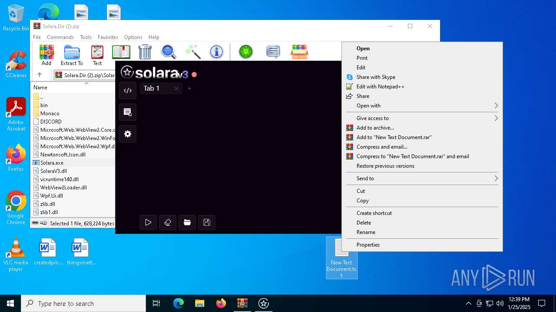Choose Compress to "New Text Document.rar" and email
556x312 pixels.
(422, 156)
